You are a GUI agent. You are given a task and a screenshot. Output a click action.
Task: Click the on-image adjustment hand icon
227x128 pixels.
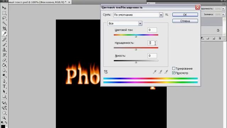106,72
